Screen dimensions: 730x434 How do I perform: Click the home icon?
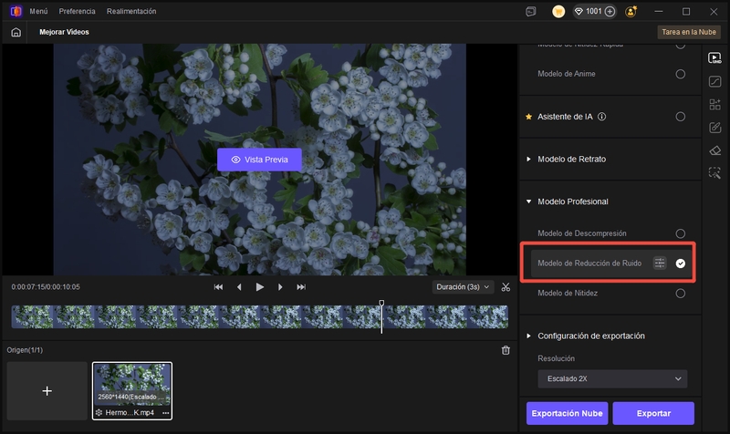pyautogui.click(x=16, y=32)
